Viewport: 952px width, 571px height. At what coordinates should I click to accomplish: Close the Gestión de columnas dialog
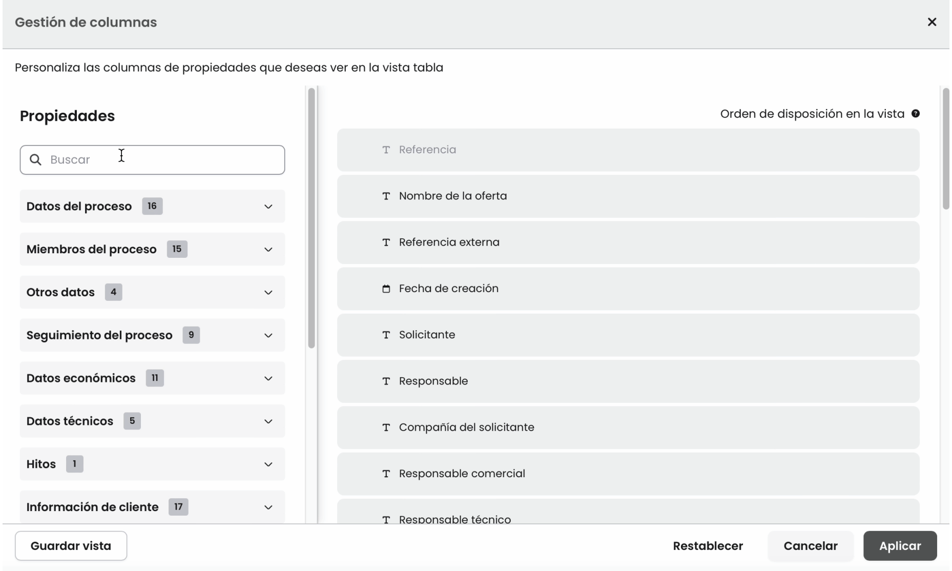pyautogui.click(x=932, y=22)
